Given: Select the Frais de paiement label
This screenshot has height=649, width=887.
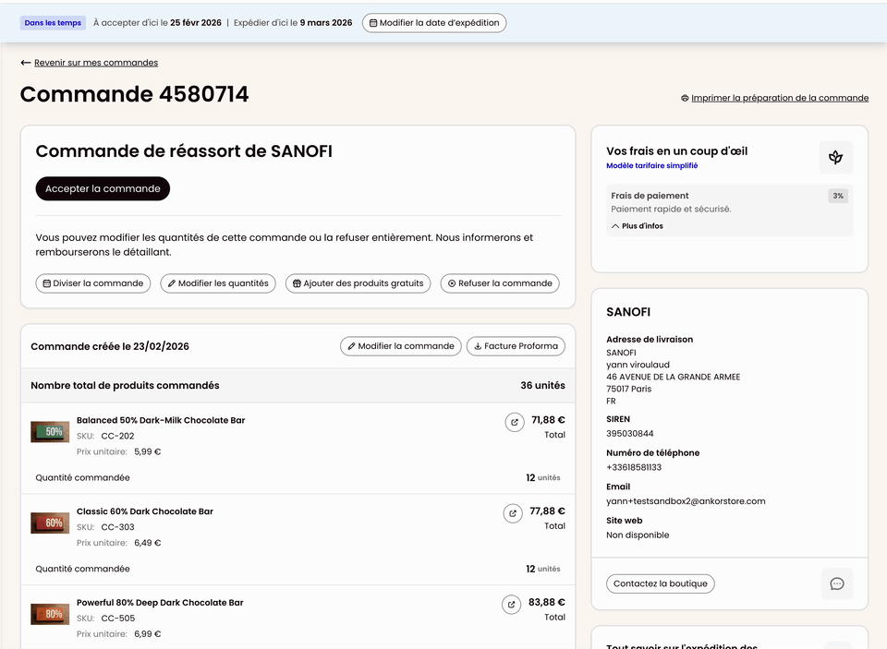Looking at the screenshot, I should click(x=650, y=196).
